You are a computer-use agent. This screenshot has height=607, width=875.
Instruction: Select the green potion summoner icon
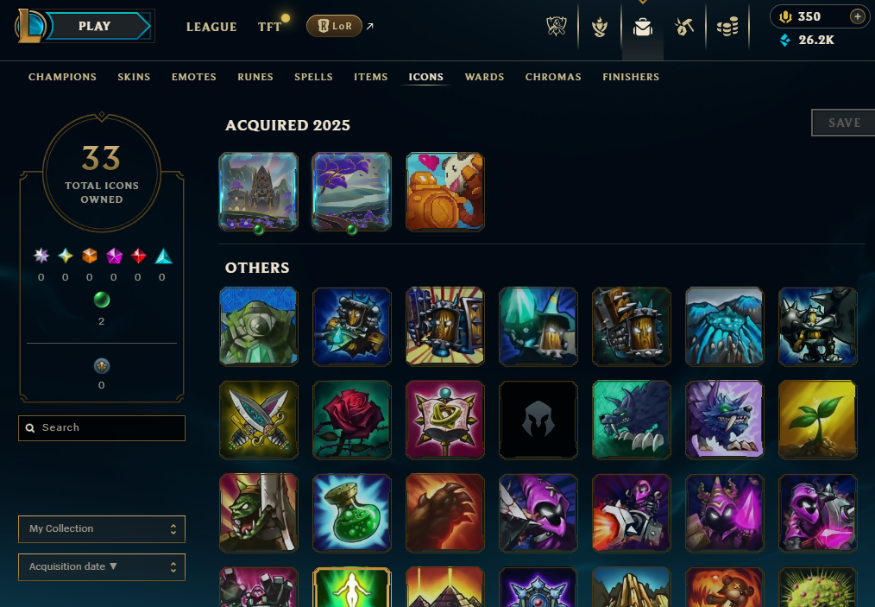[x=351, y=513]
